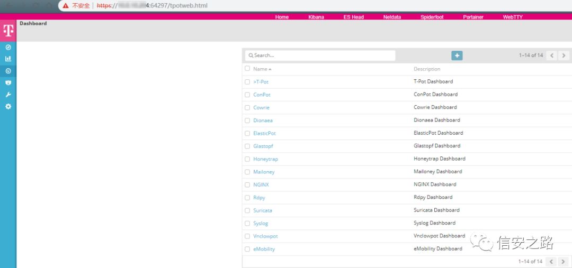Open Dev Tools wrench sidebar icon

click(x=8, y=95)
